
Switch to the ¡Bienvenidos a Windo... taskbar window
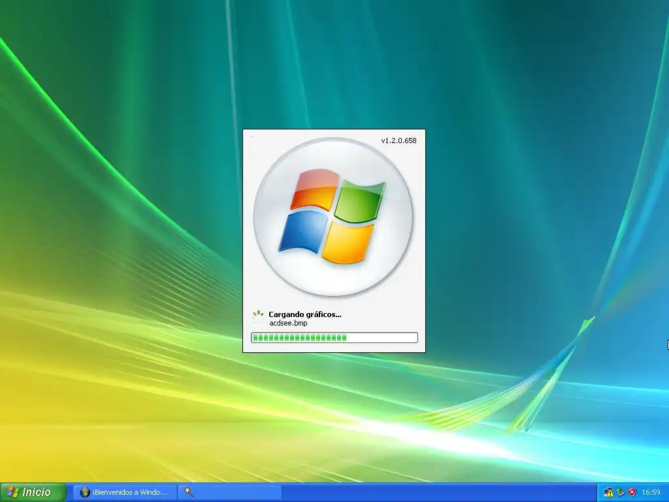125,492
